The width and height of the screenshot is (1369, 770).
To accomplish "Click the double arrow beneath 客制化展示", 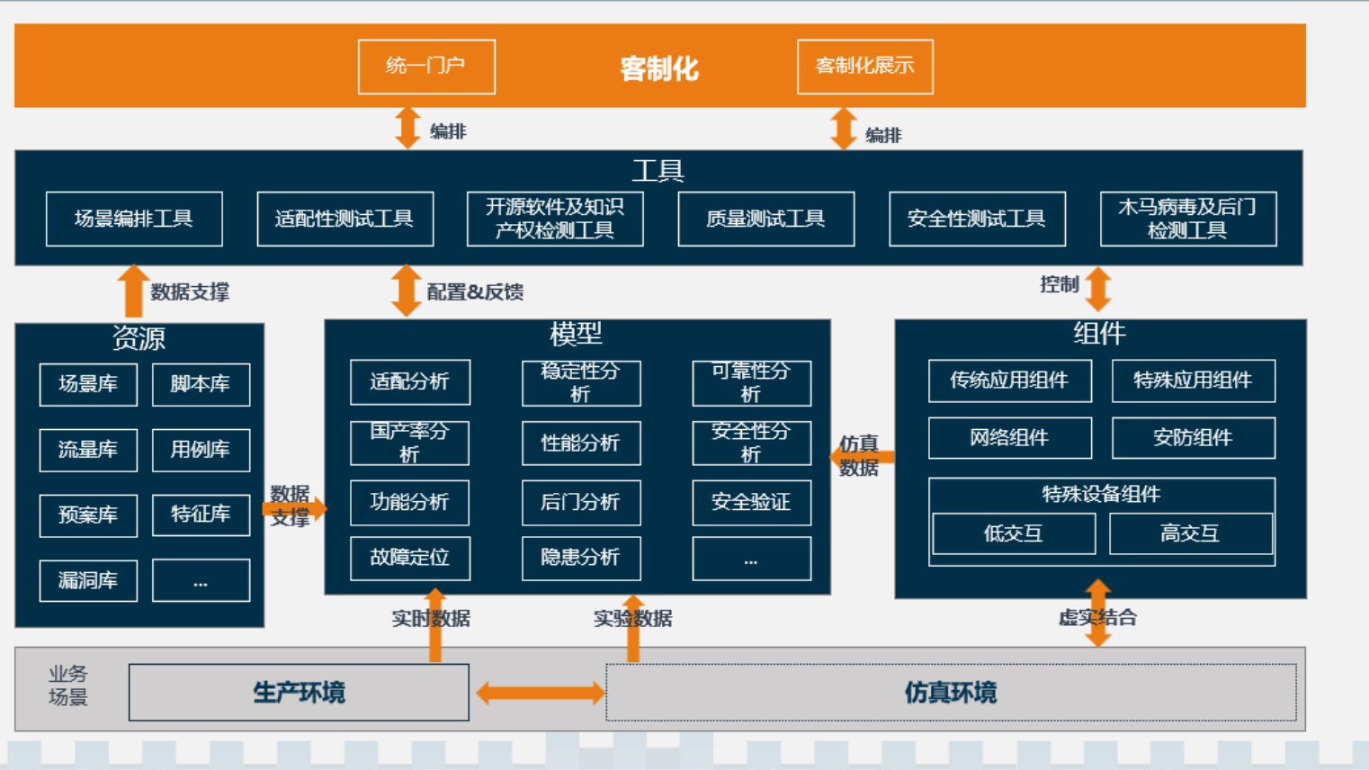I will (843, 129).
